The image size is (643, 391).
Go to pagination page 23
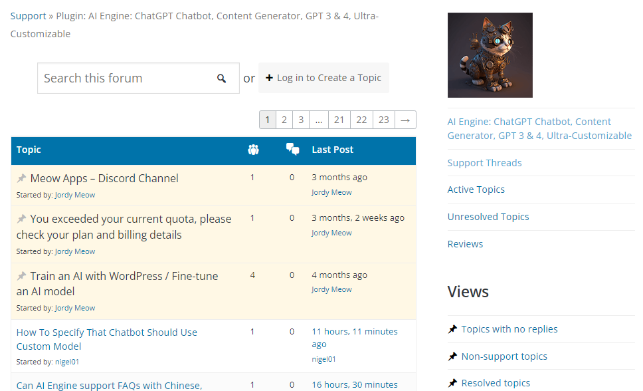[384, 120]
